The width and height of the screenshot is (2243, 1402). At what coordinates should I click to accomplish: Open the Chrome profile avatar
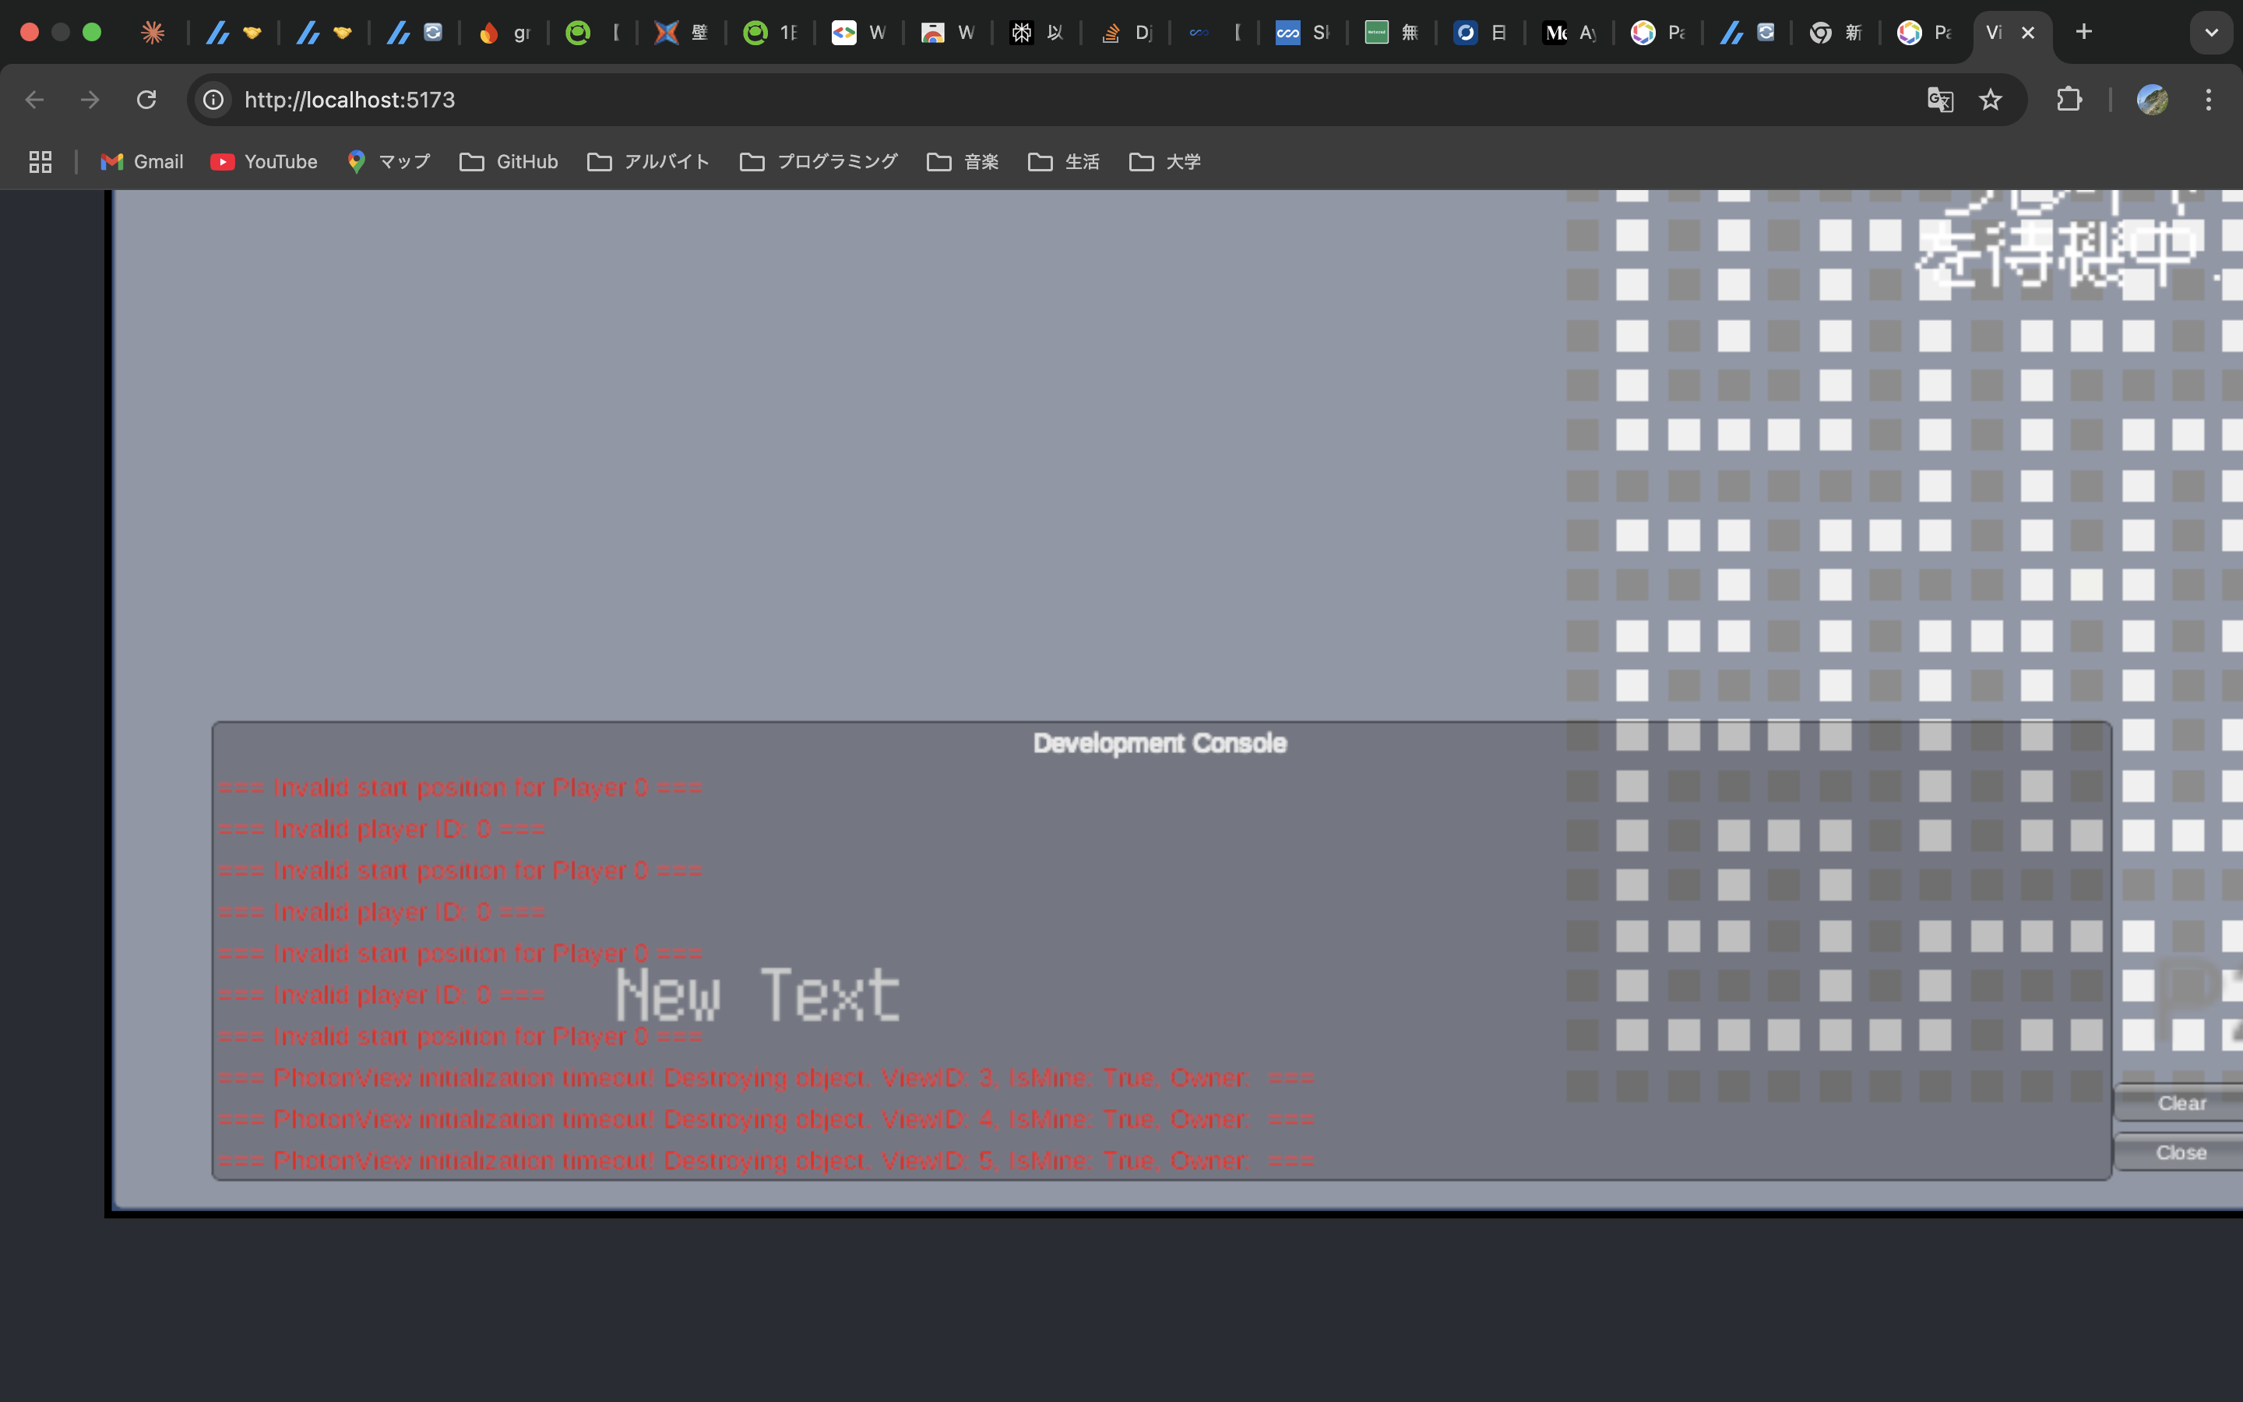coord(2151,99)
